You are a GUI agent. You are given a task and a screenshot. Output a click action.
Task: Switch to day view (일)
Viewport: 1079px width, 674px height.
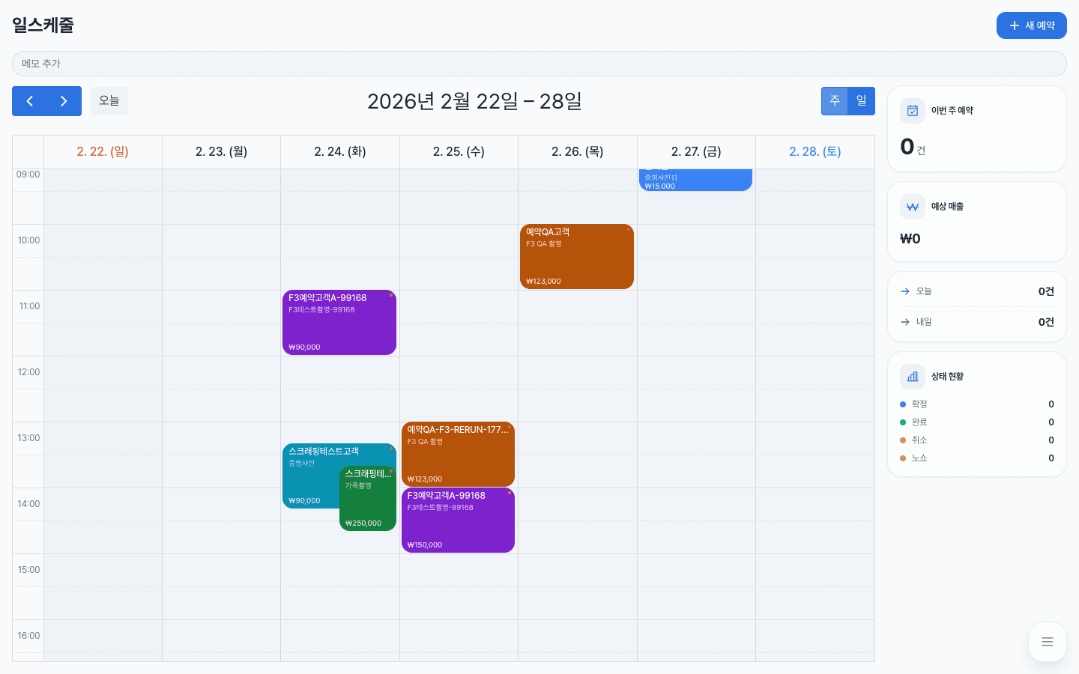coord(861,101)
